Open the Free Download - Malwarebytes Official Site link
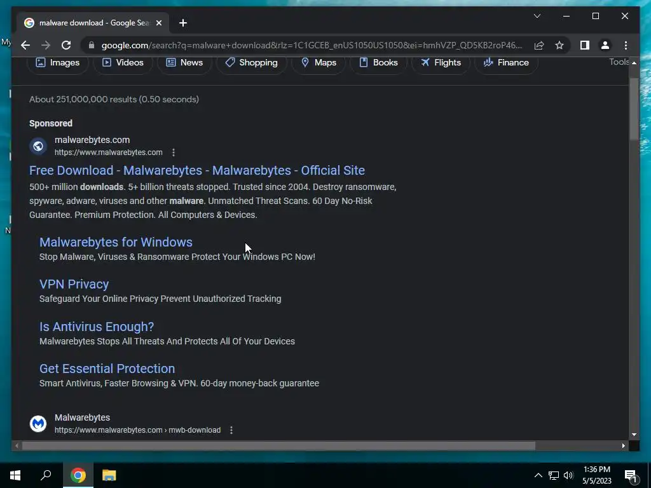Viewport: 651px width, 488px height. click(x=197, y=170)
